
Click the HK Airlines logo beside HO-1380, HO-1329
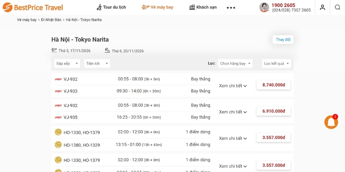pyautogui.click(x=58, y=144)
